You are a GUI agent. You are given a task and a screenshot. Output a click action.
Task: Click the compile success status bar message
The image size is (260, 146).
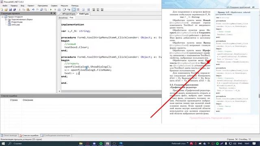tap(21, 140)
